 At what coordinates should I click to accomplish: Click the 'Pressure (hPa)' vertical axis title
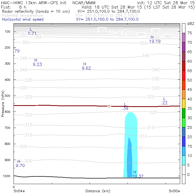pos(3,104)
